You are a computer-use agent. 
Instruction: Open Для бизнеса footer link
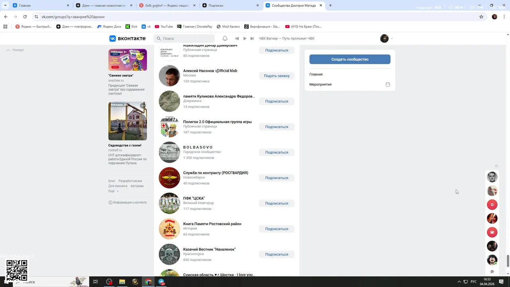point(118,186)
